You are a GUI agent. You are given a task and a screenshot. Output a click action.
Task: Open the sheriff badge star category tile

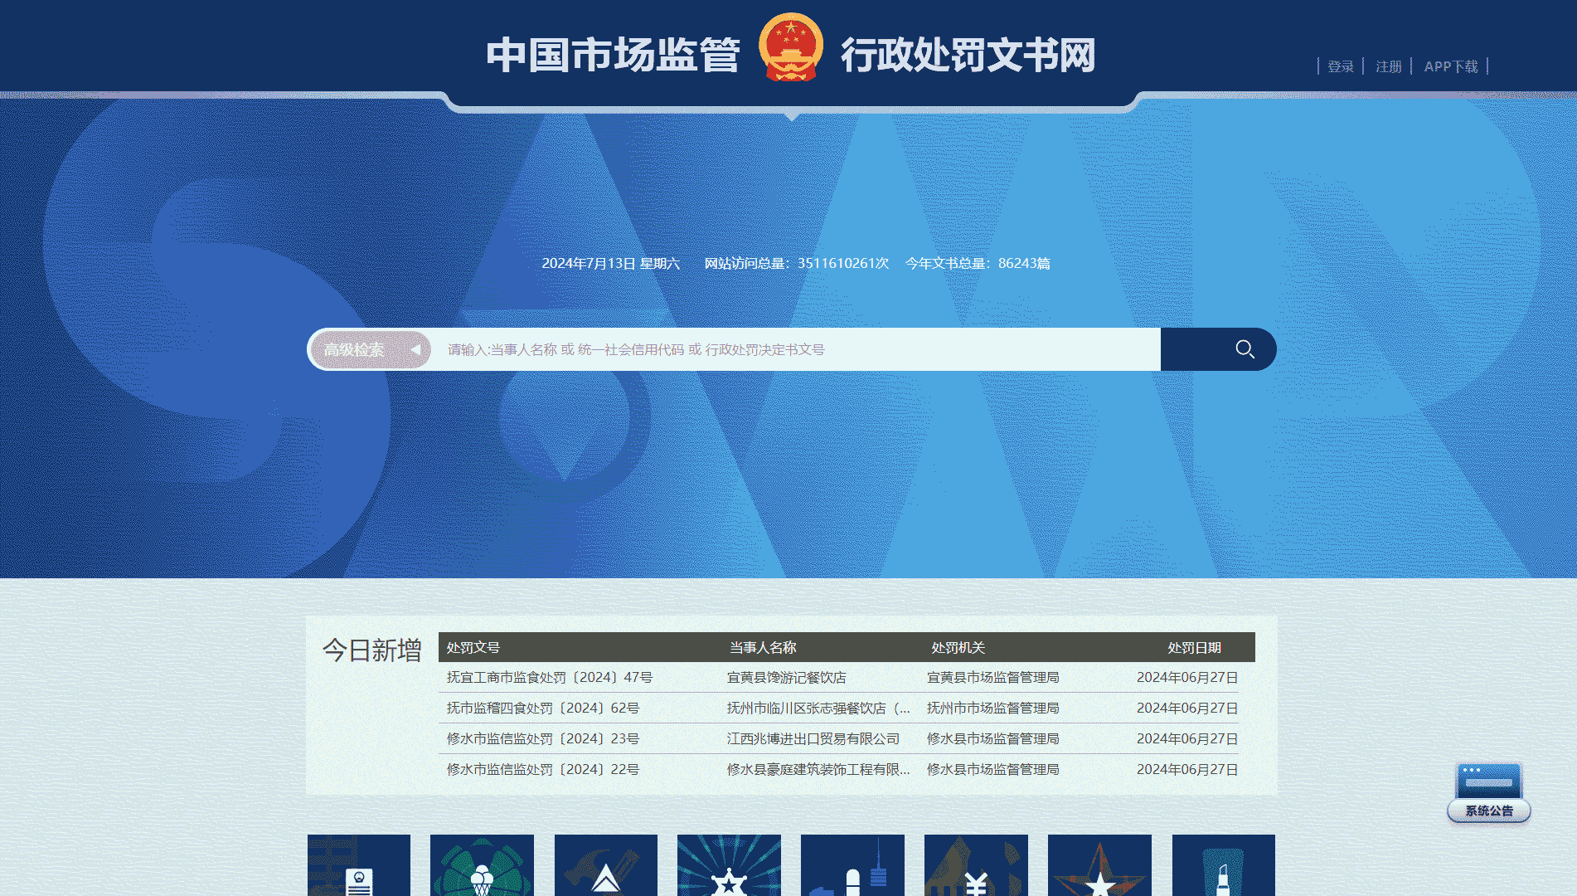tap(729, 865)
